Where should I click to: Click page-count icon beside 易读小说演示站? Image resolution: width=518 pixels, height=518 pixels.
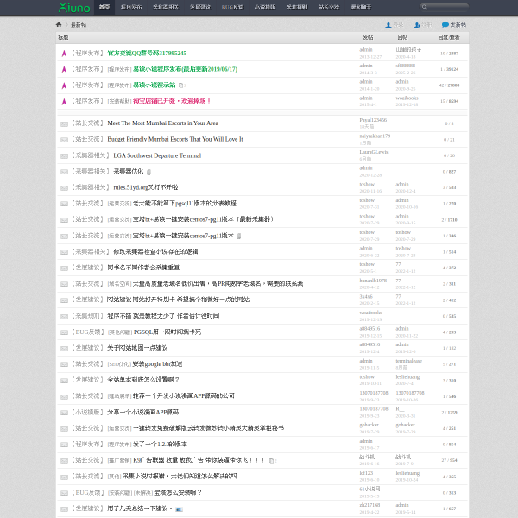182,85
